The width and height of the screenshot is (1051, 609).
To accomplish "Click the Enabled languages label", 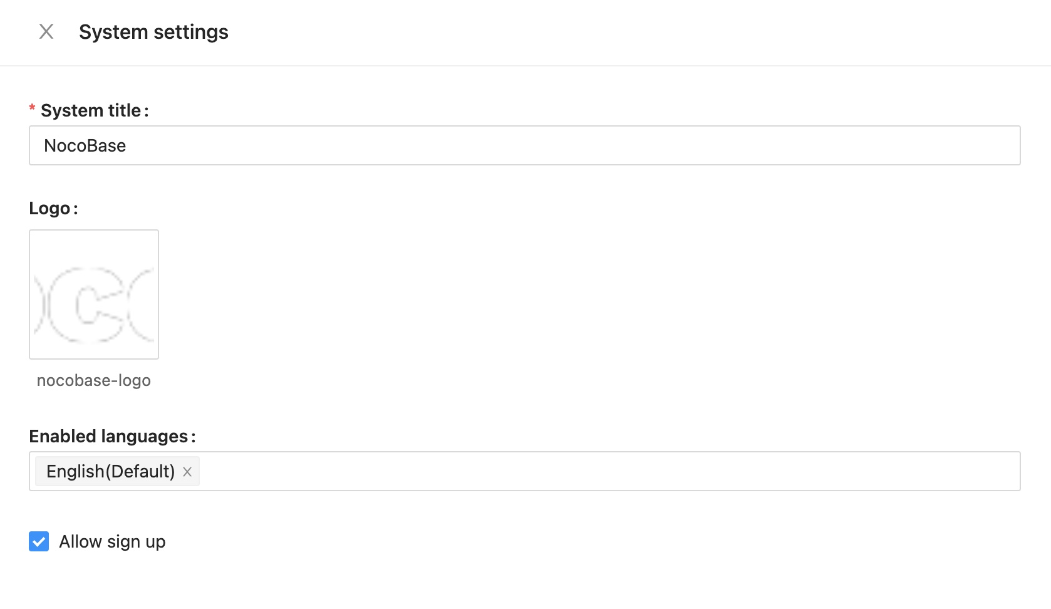I will [108, 436].
